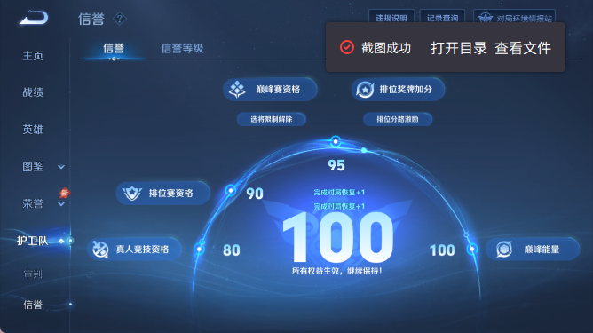Screen dimensions: 593x333
Task: Open the 信誉 help question-mark icon
Action: coord(120,19)
